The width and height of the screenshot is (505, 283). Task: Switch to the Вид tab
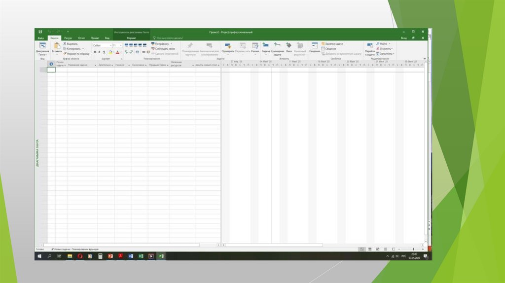point(107,38)
